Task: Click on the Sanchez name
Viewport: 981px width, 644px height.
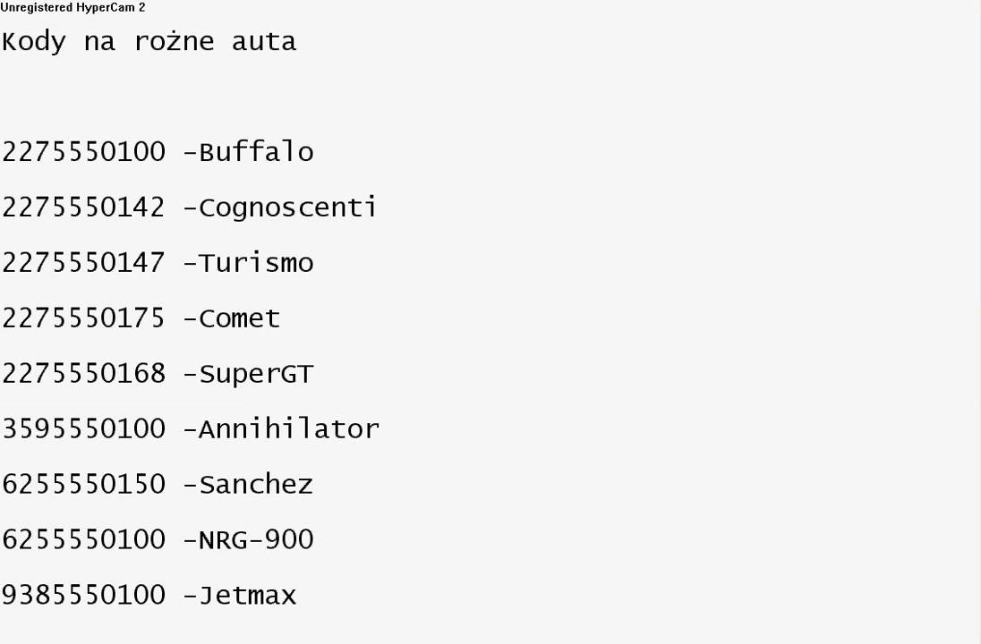Action: click(x=256, y=485)
